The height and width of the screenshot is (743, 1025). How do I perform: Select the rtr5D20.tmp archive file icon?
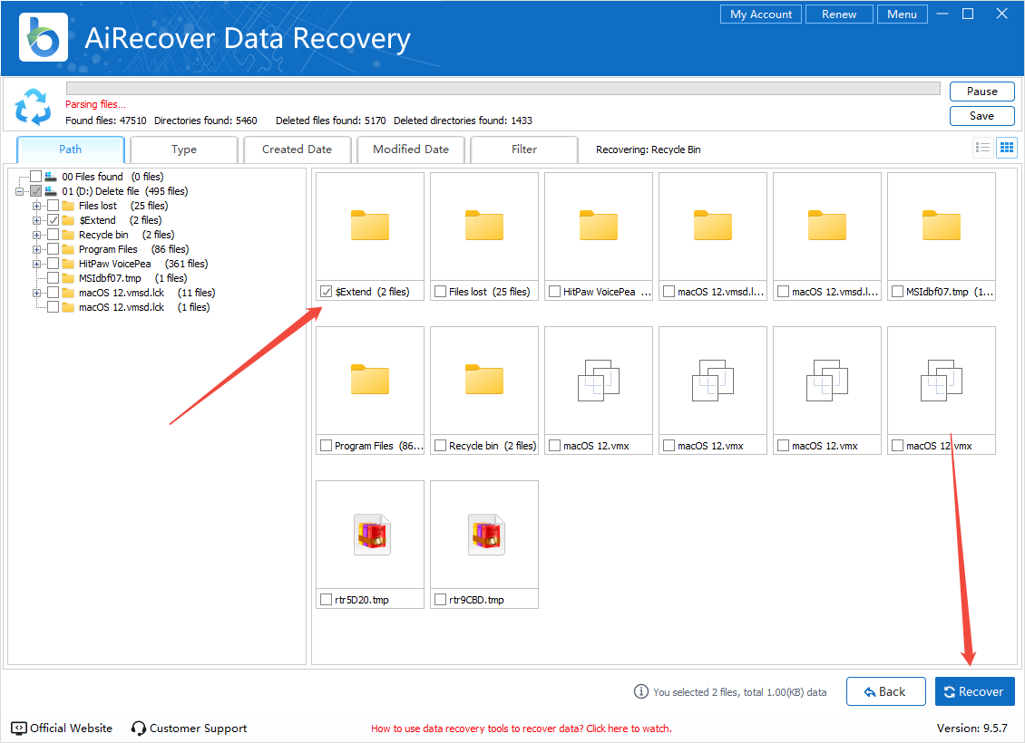(x=370, y=534)
